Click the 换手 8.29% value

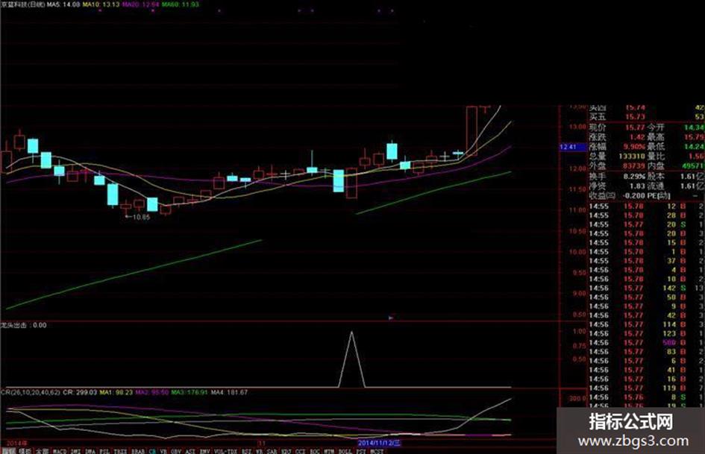634,176
